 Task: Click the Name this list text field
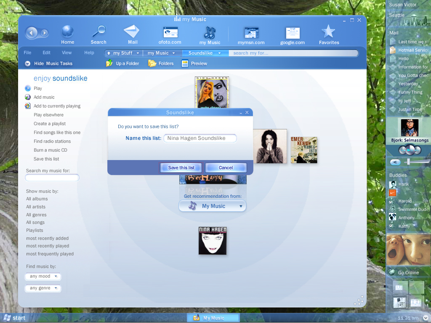tap(200, 138)
